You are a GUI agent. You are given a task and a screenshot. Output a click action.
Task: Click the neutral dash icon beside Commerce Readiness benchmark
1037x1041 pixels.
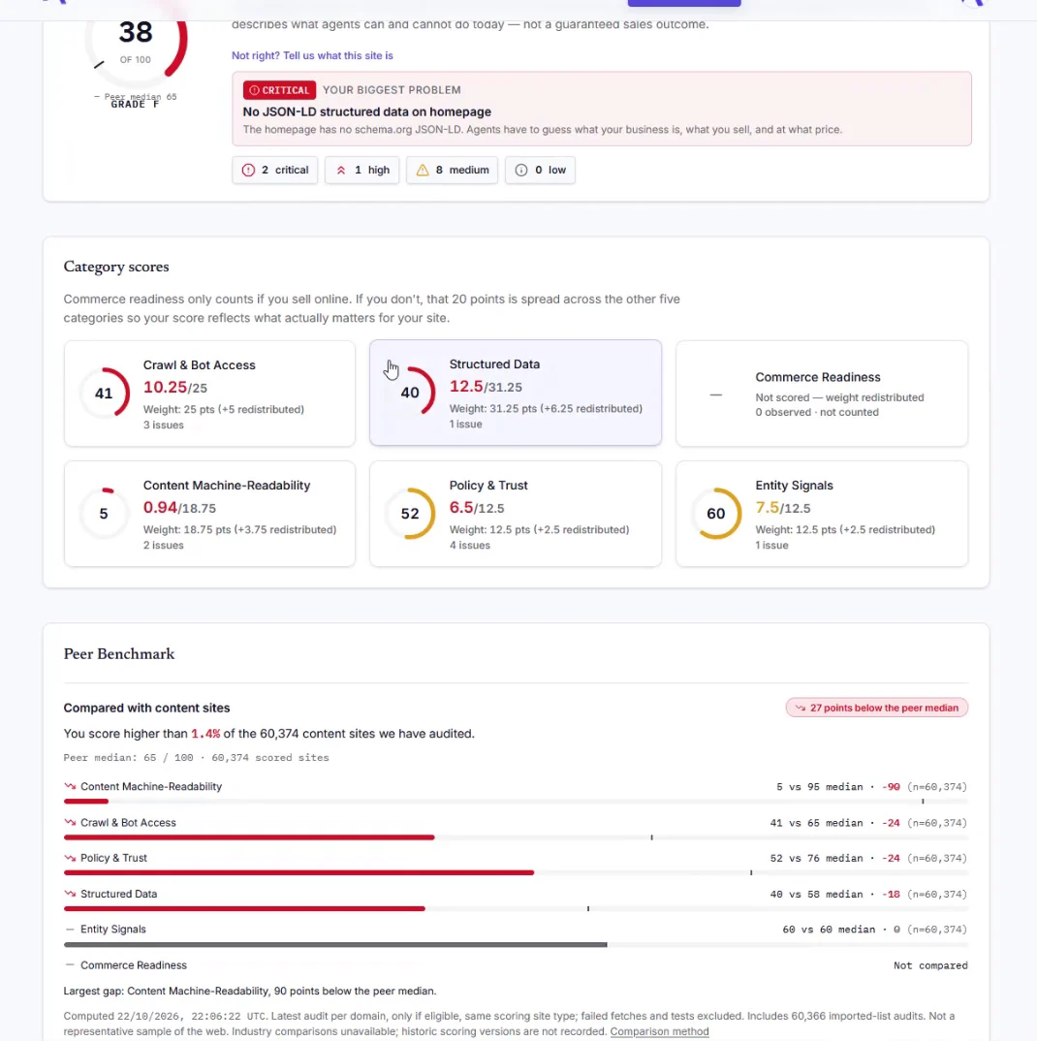(70, 964)
